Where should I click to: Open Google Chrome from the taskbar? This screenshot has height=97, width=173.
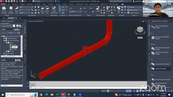(x=41, y=95)
